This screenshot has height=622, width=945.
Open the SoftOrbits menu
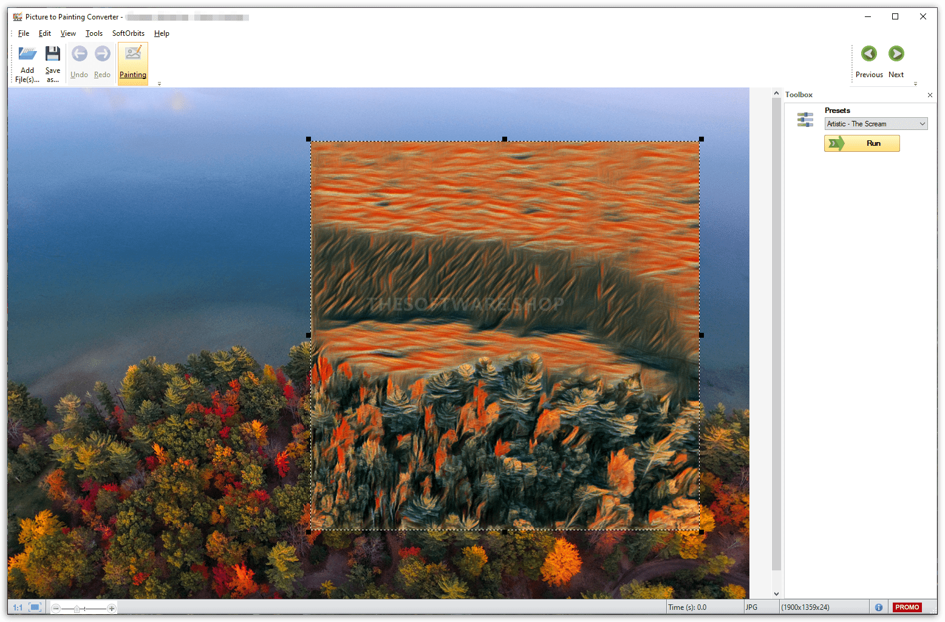point(128,33)
